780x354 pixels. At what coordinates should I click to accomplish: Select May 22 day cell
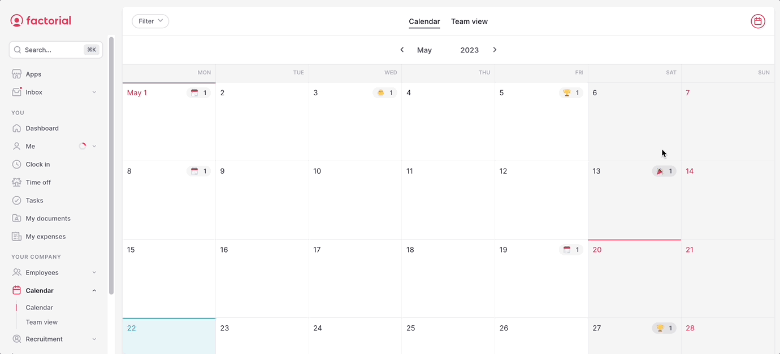point(169,336)
